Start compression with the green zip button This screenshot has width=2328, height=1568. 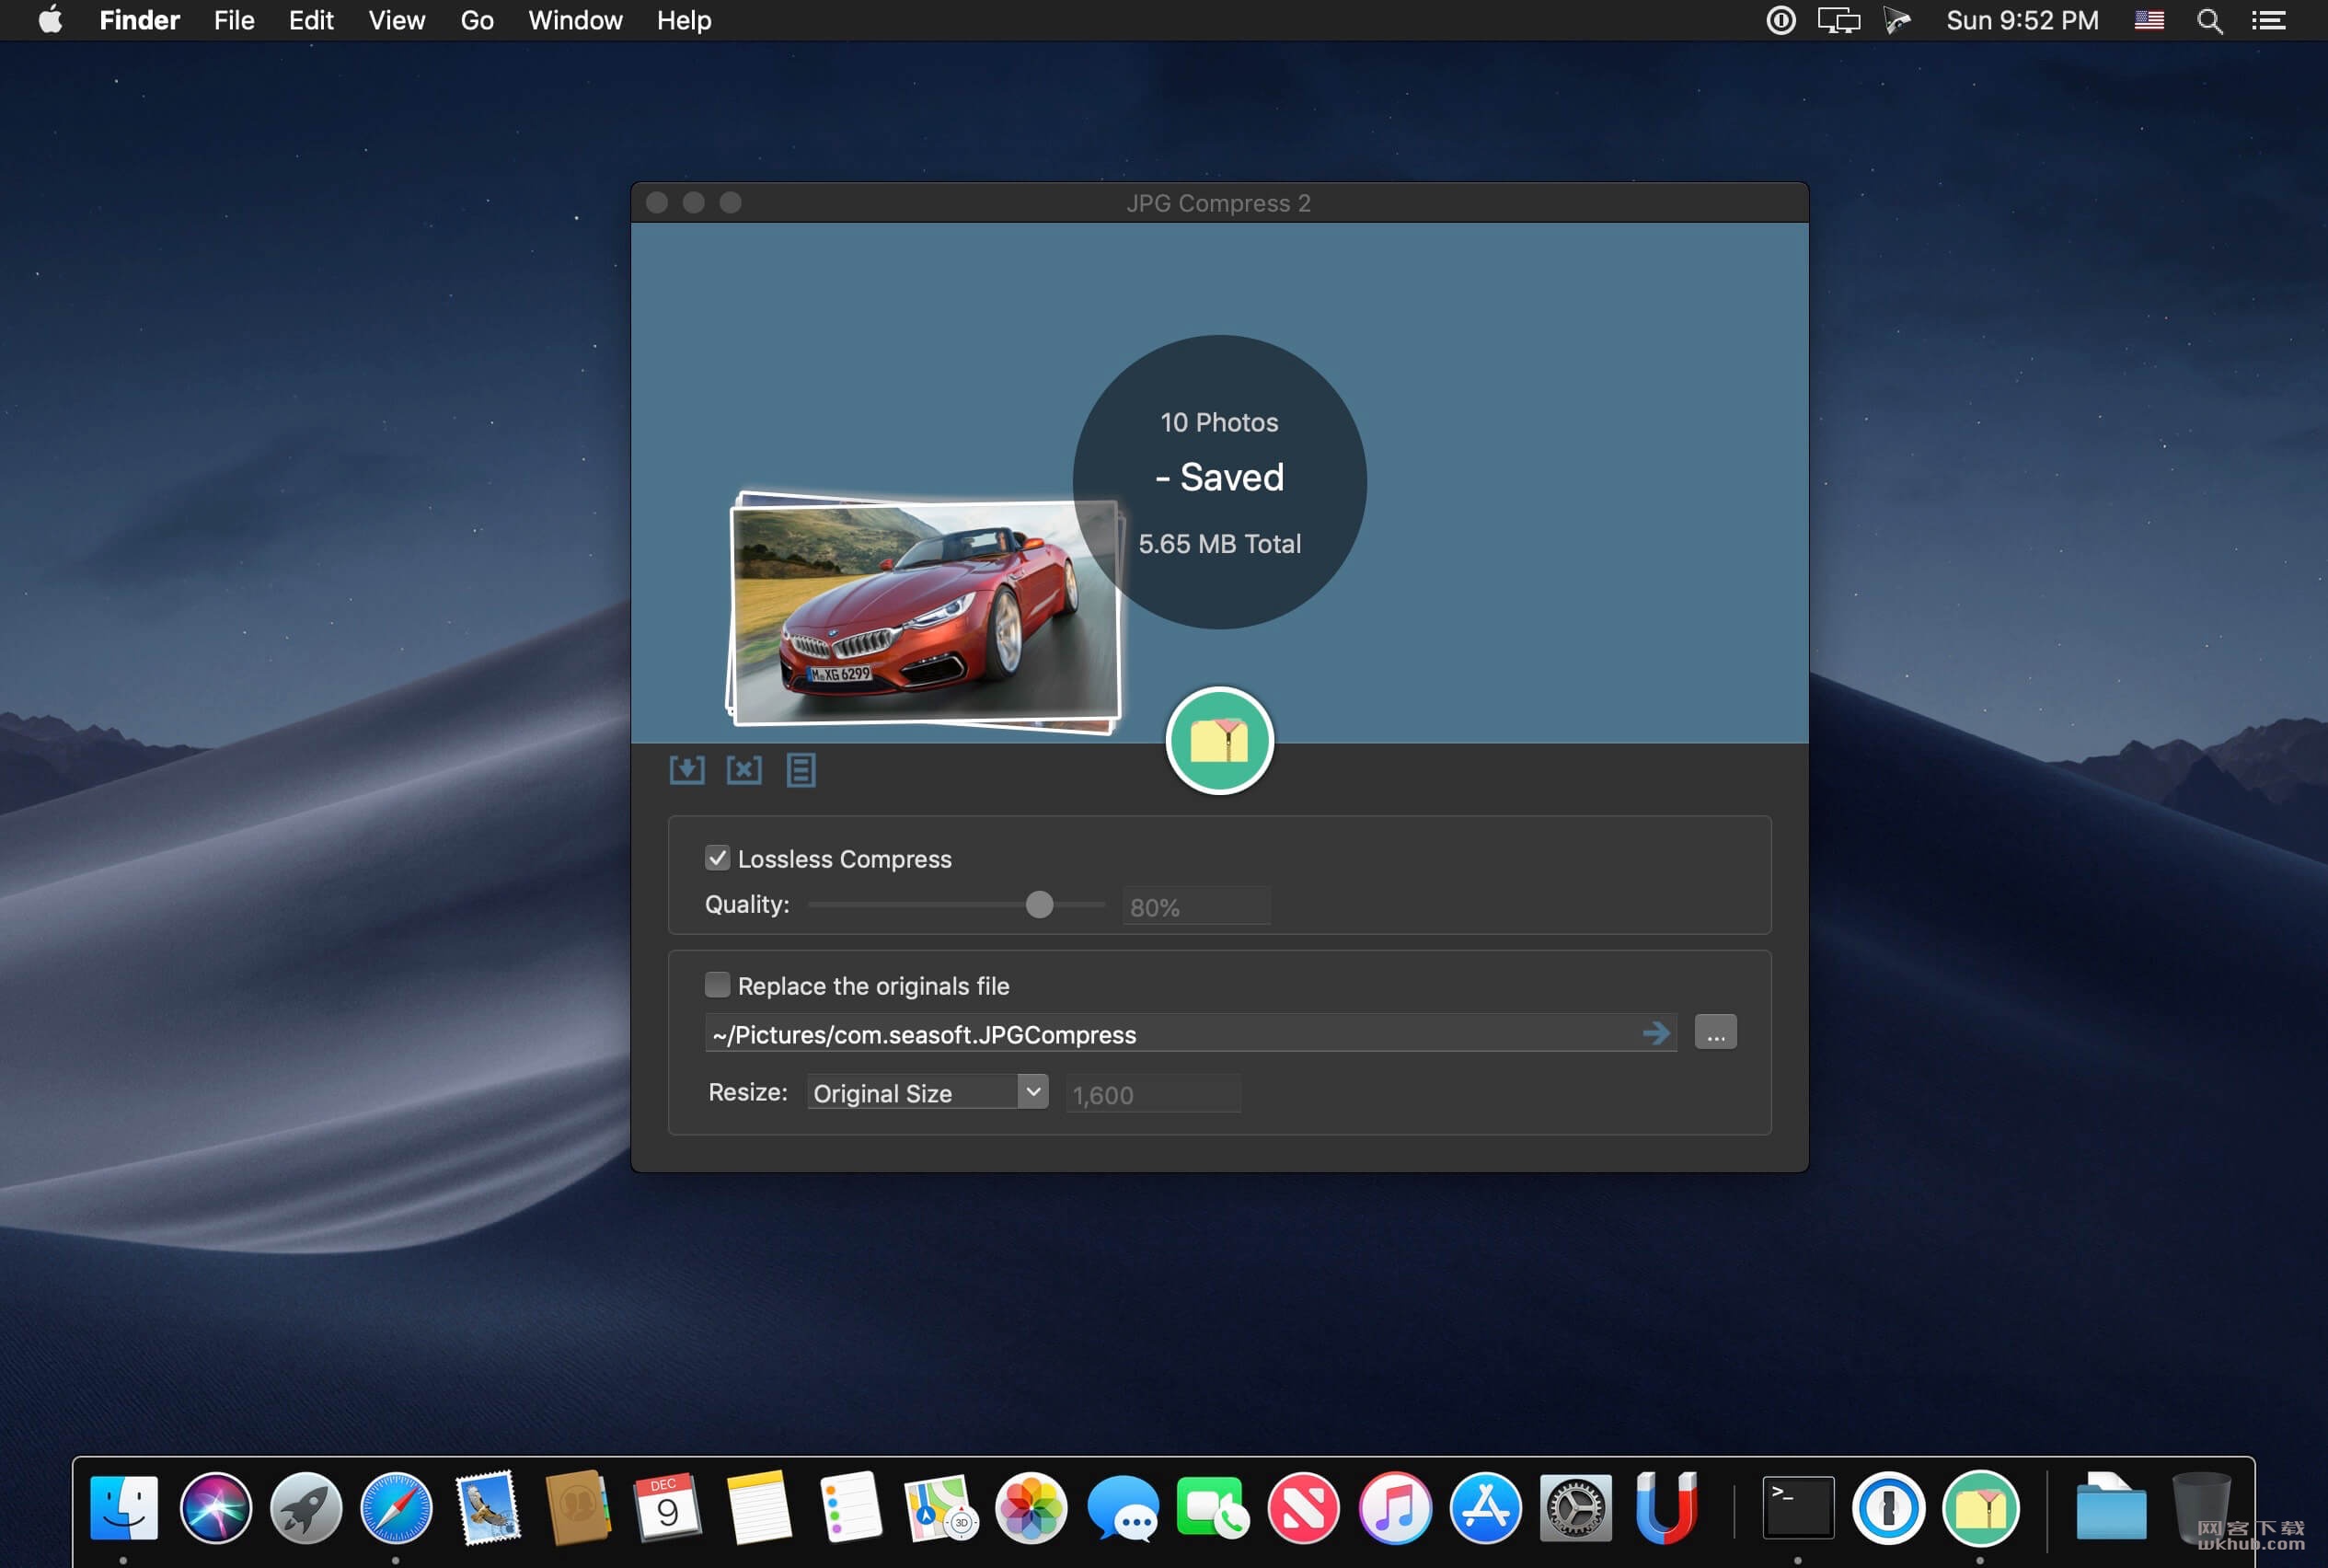(1219, 741)
